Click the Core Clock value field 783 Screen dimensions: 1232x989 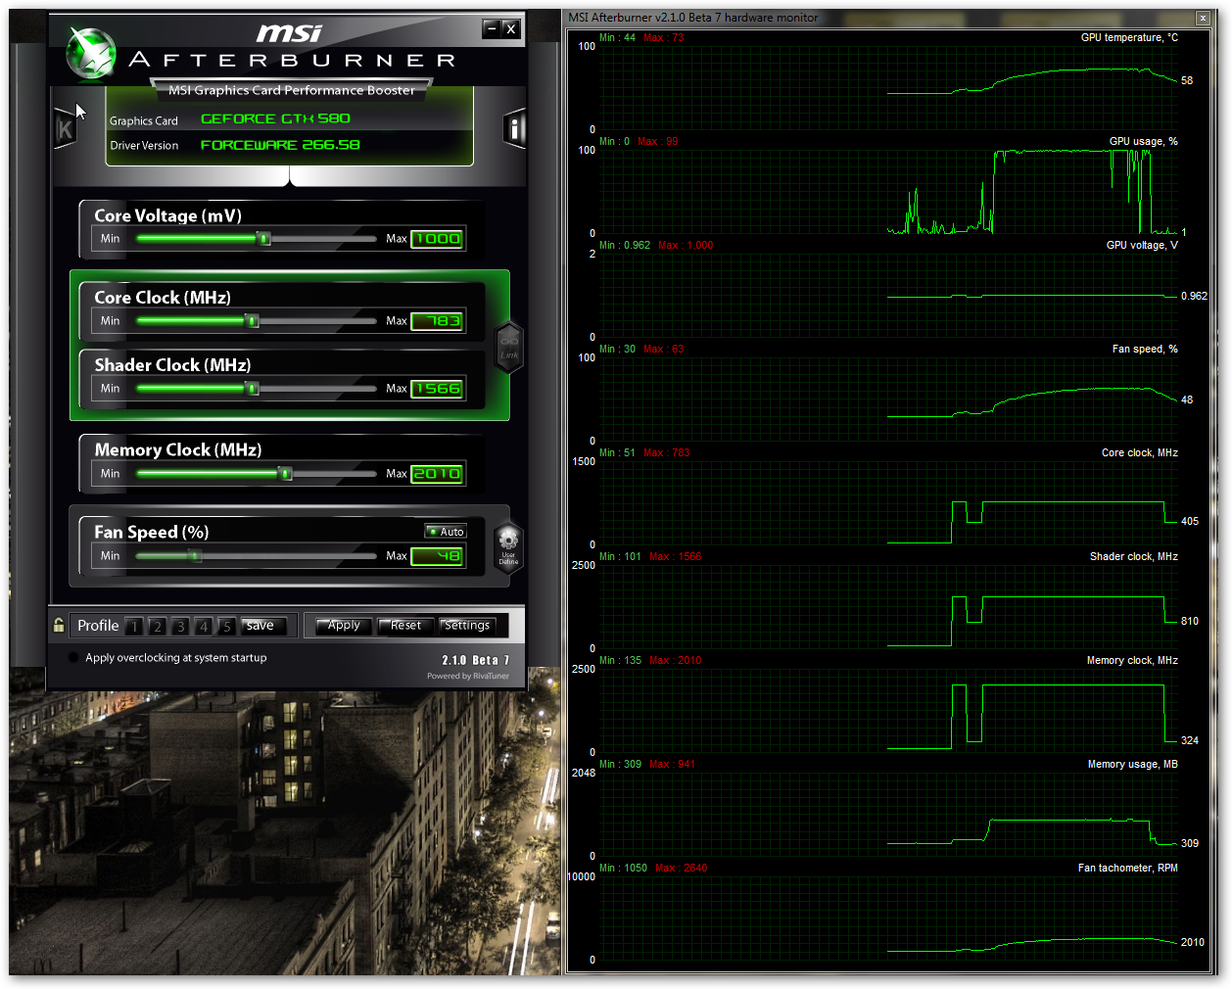437,321
